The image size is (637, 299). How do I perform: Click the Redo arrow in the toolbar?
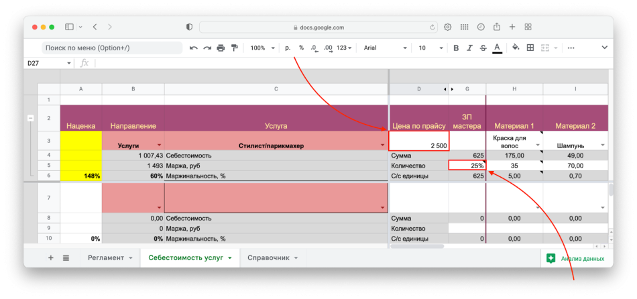click(x=207, y=48)
